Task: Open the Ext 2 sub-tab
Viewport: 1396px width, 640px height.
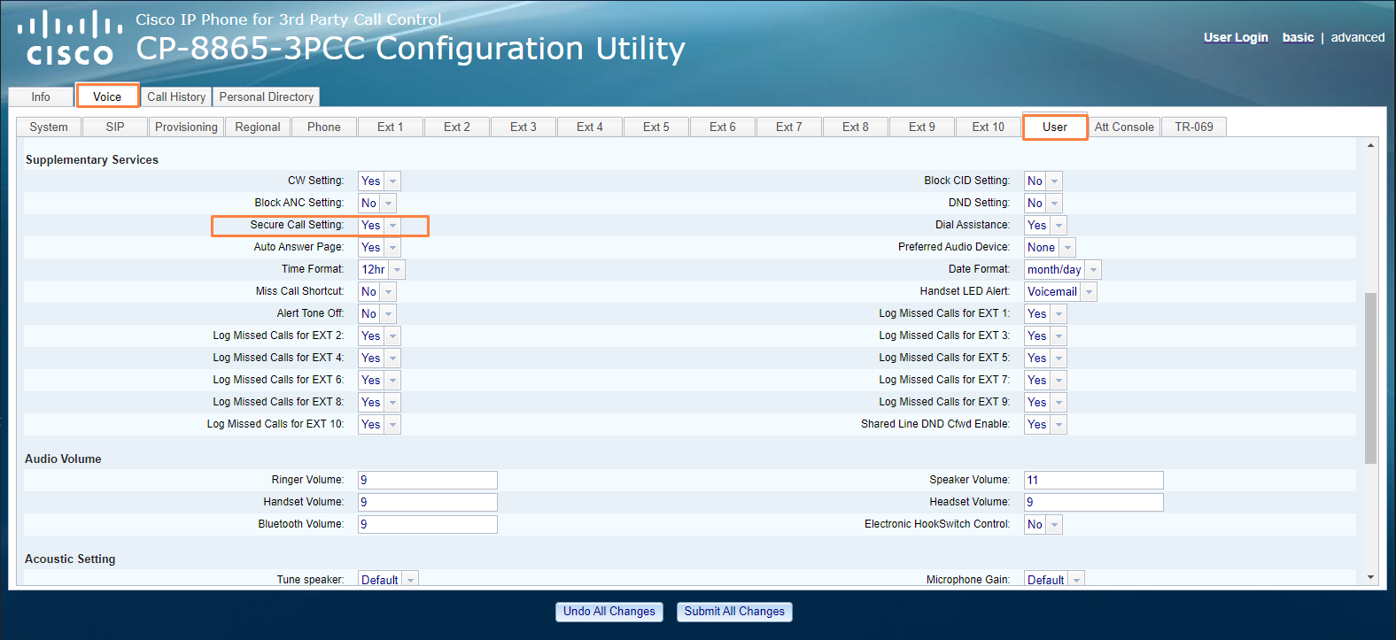Action: coord(457,127)
